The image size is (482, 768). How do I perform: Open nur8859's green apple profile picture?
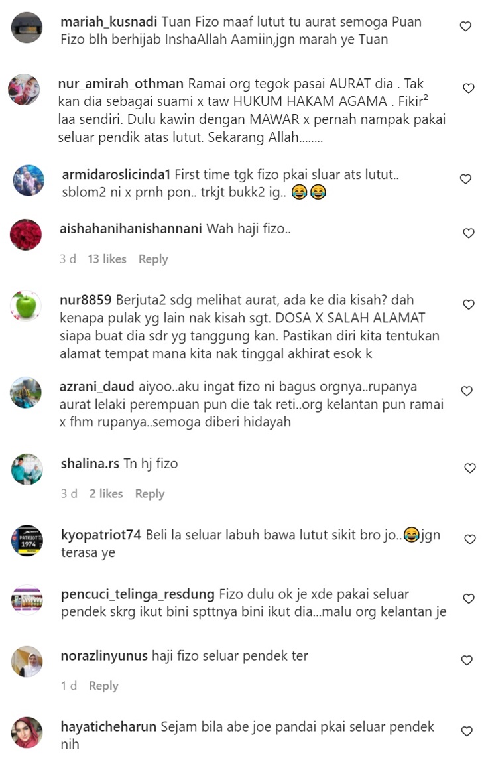25,306
